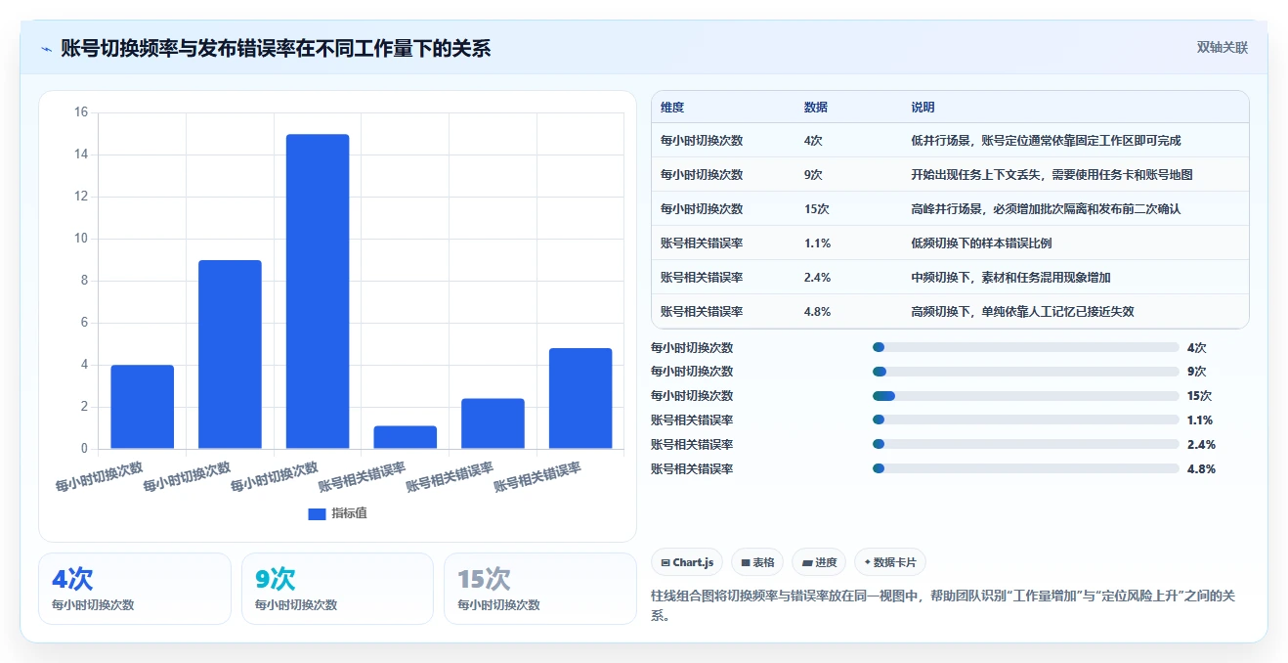Click the y-axis tick label 10
This screenshot has width=1288, height=663.
coord(81,239)
